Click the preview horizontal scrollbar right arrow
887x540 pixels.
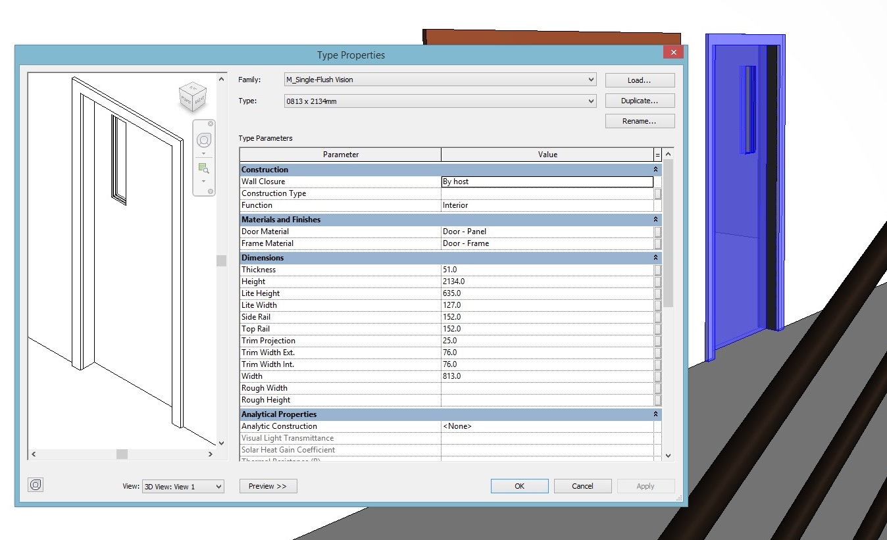(x=211, y=454)
